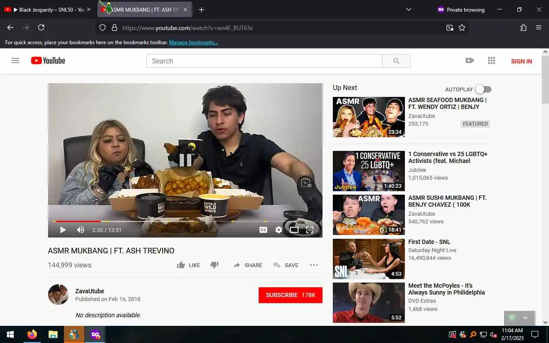Viewport: 549px width, 343px height.
Task: Open the list all tabs dropdown
Action: [408, 9]
